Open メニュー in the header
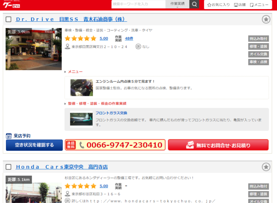 click(x=259, y=5)
